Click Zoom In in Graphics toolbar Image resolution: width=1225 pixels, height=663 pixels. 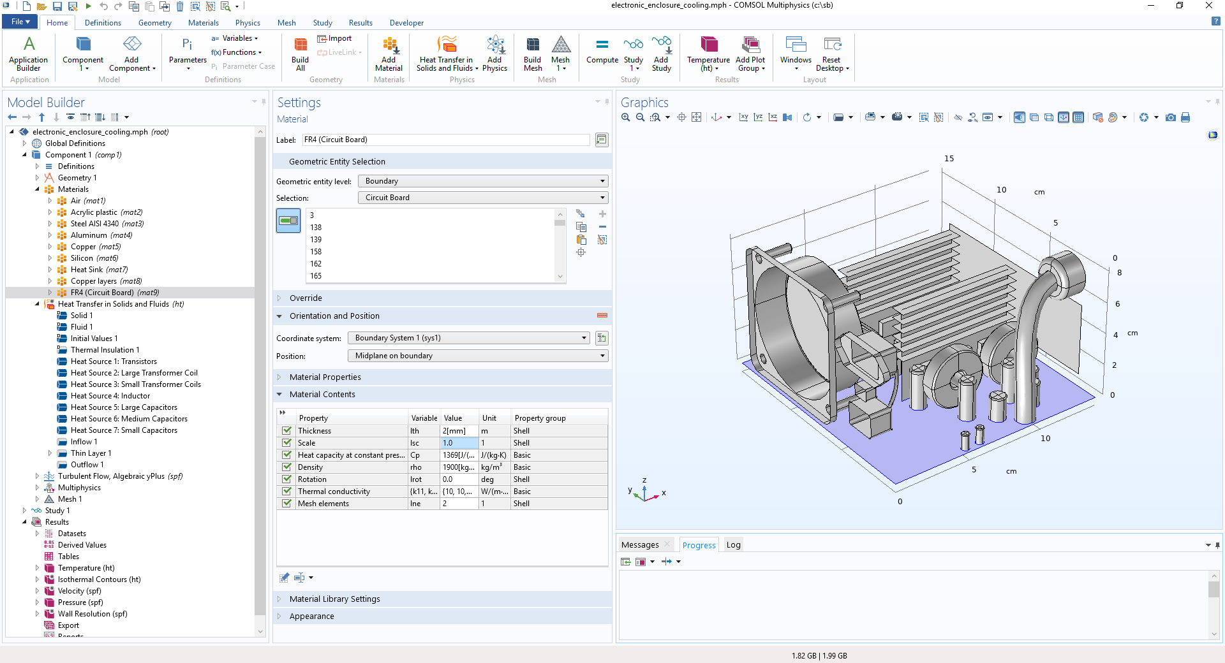tap(626, 117)
